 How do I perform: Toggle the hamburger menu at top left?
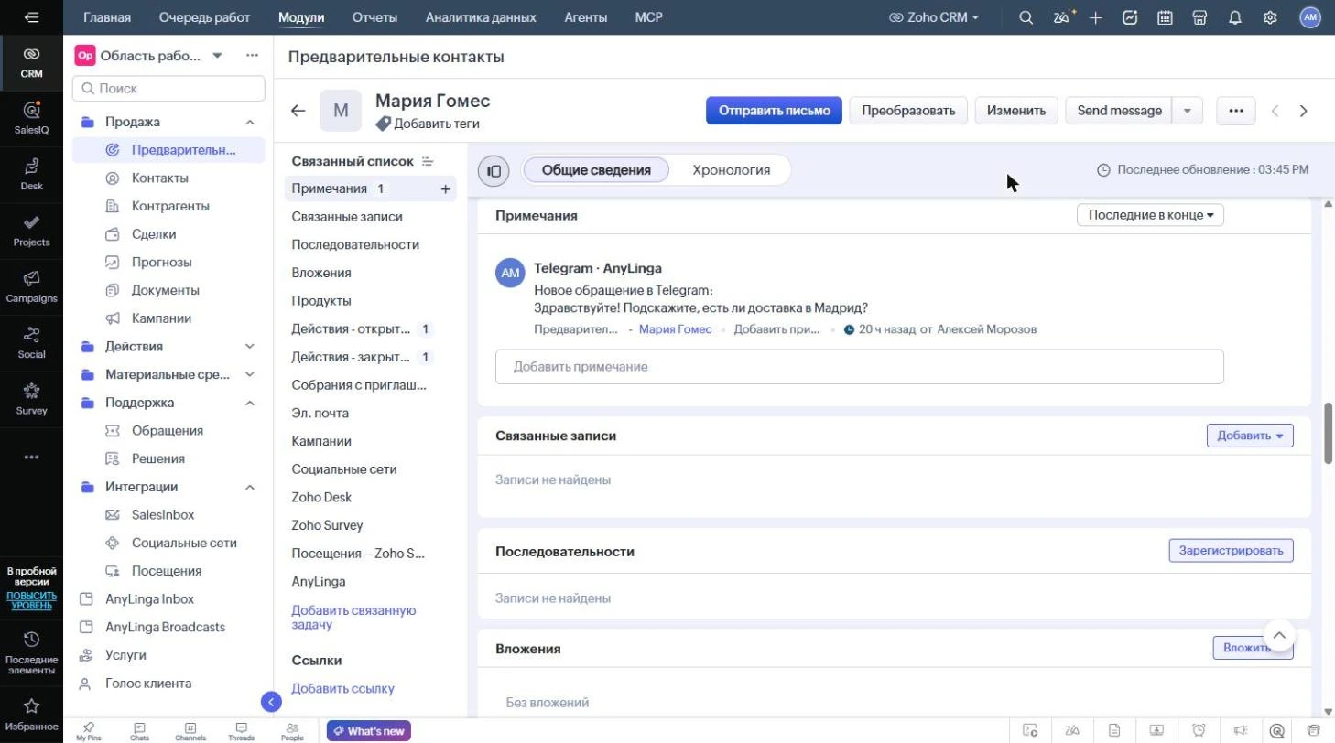click(x=32, y=17)
